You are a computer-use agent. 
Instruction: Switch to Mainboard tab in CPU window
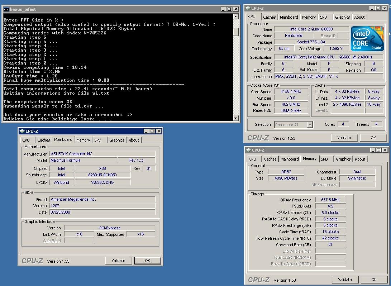[x=289, y=17]
